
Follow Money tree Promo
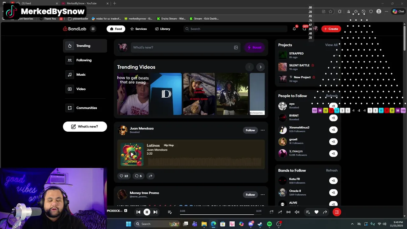[x=250, y=195]
